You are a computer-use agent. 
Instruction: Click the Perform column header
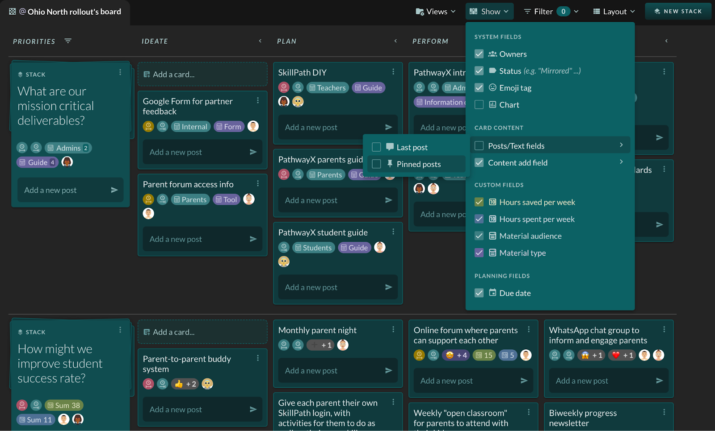430,41
